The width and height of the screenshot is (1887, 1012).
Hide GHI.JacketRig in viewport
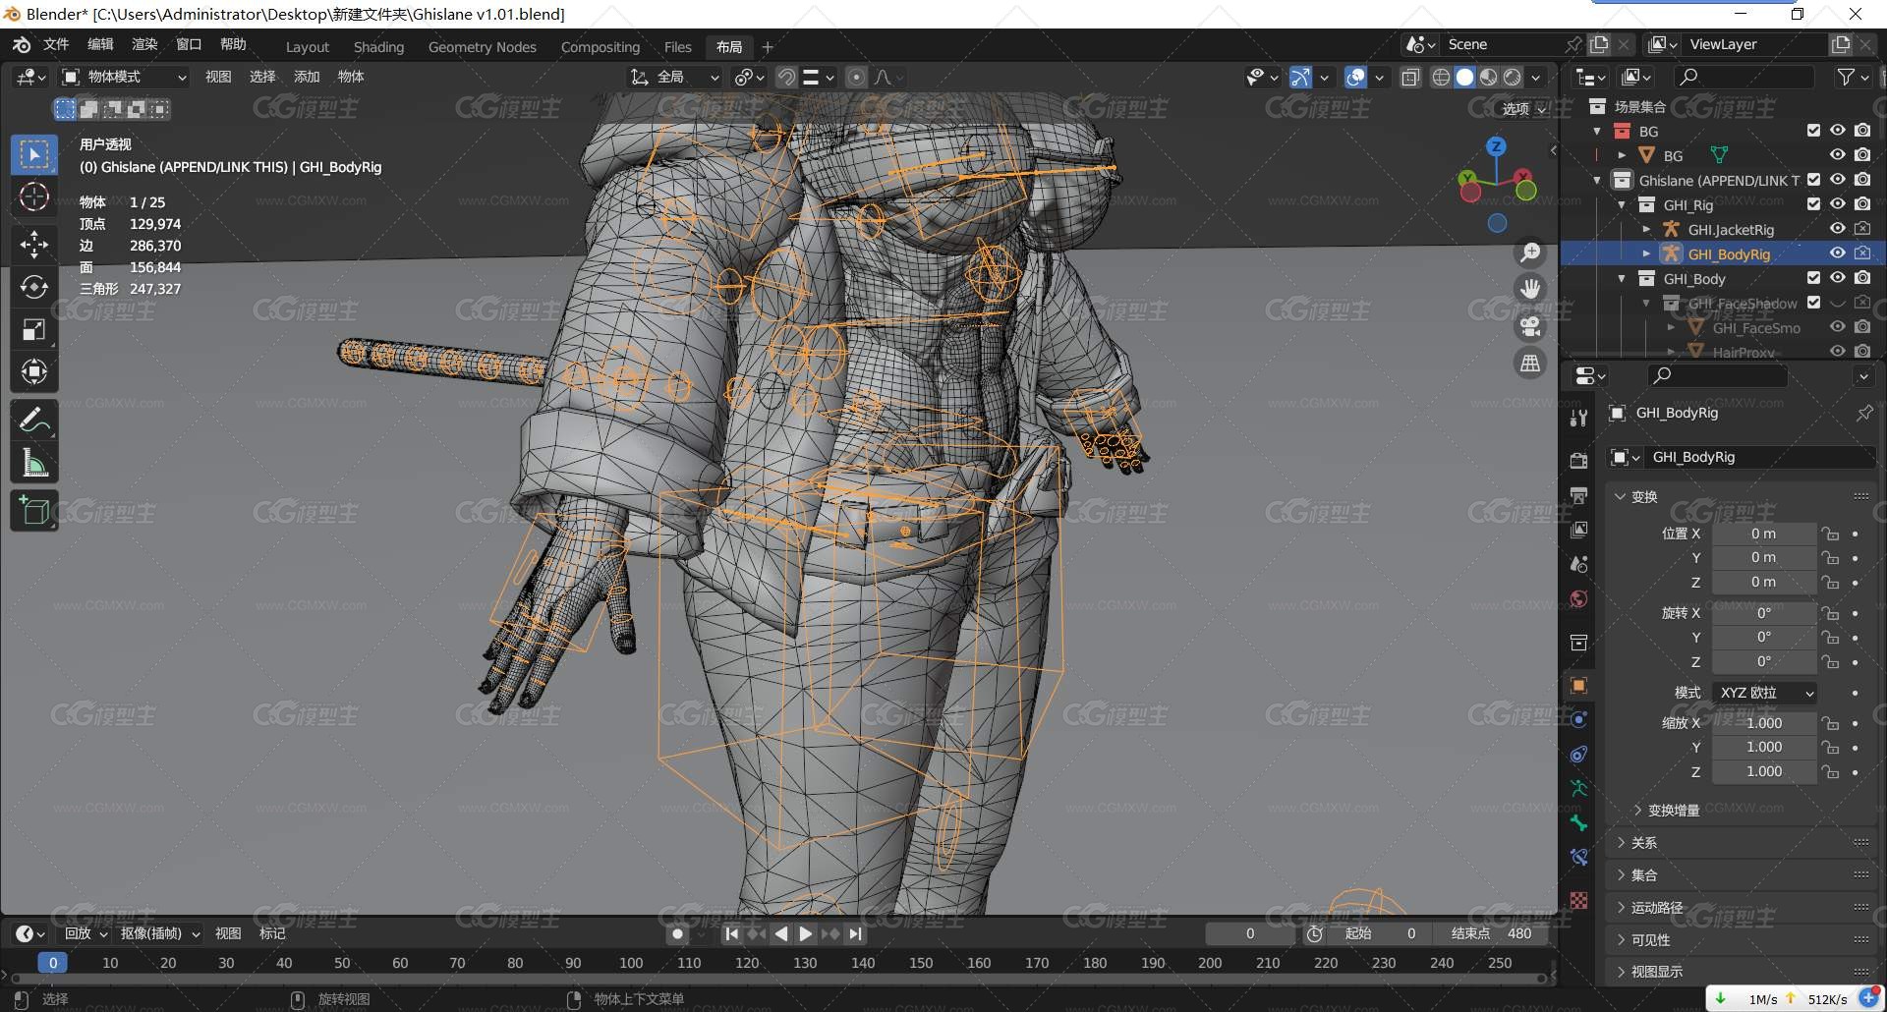[1837, 229]
